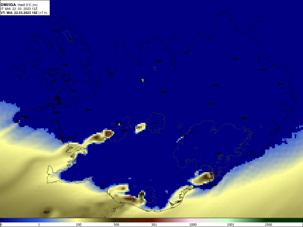Screen dimensions: 303x227
Task: Click the '501' color scale label
Action: pos(154,225)
